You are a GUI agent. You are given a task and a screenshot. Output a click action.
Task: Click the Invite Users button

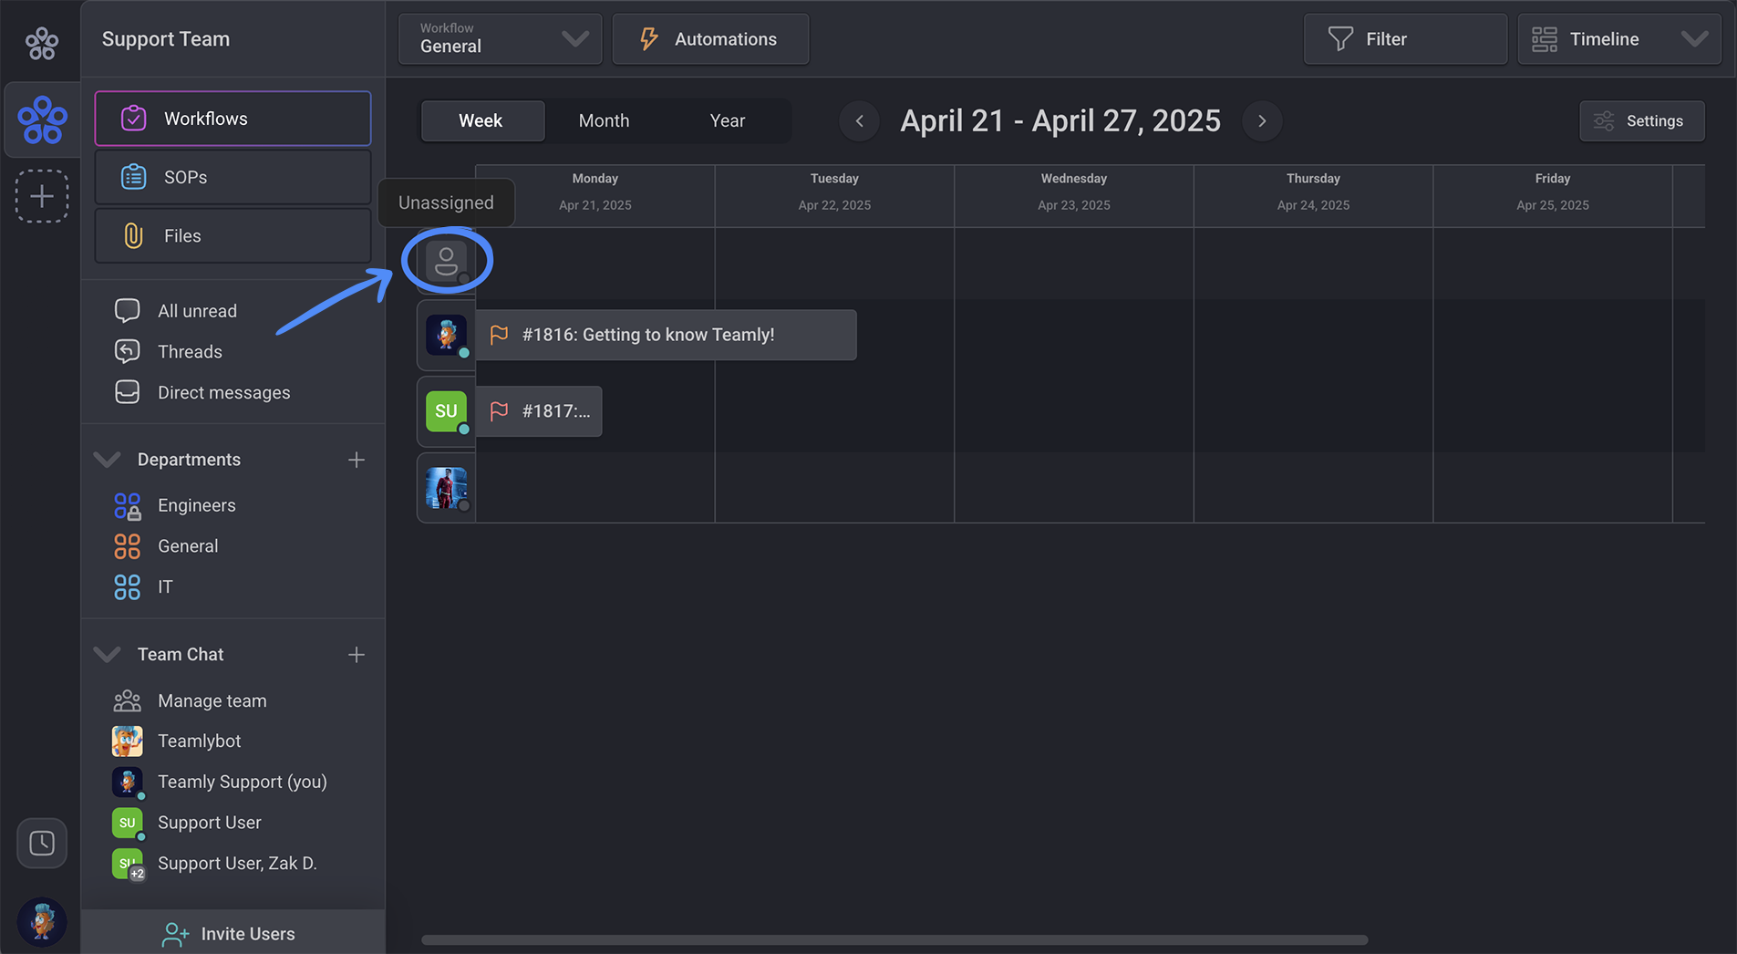click(x=233, y=933)
